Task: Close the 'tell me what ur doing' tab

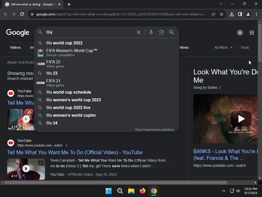Action: 59,4
